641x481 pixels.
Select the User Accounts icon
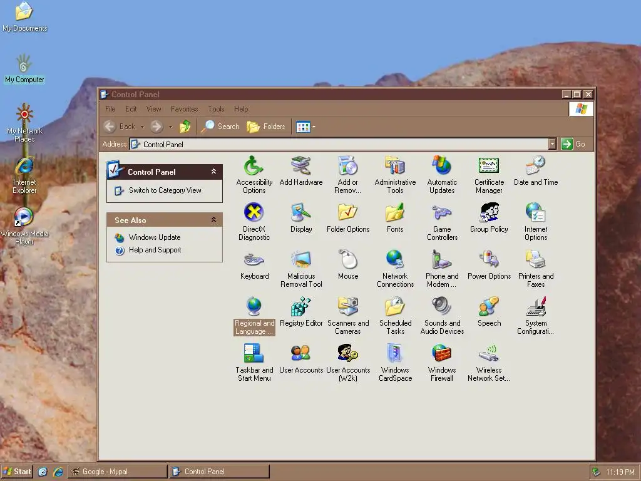[x=301, y=359]
